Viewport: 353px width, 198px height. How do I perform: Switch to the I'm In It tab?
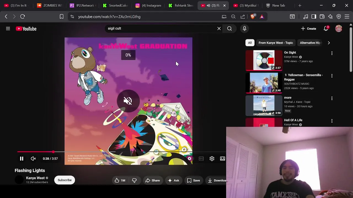click(17, 5)
